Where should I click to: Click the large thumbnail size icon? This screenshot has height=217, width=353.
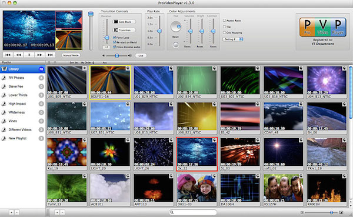tap(341, 212)
